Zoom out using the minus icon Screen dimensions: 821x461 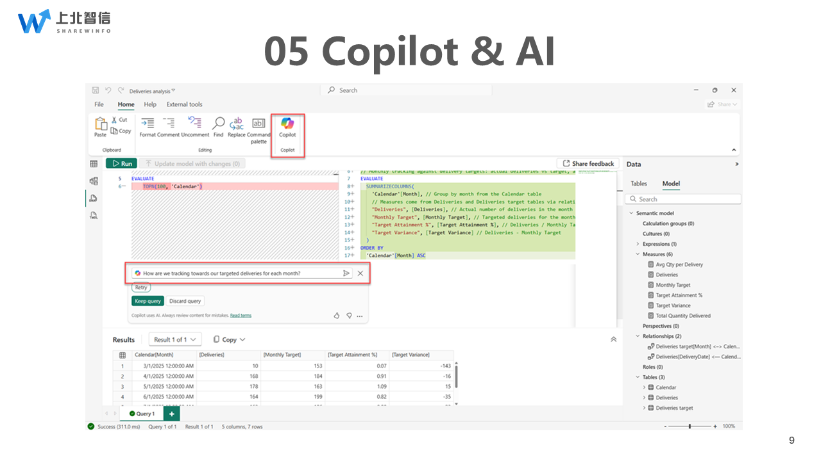tap(666, 426)
